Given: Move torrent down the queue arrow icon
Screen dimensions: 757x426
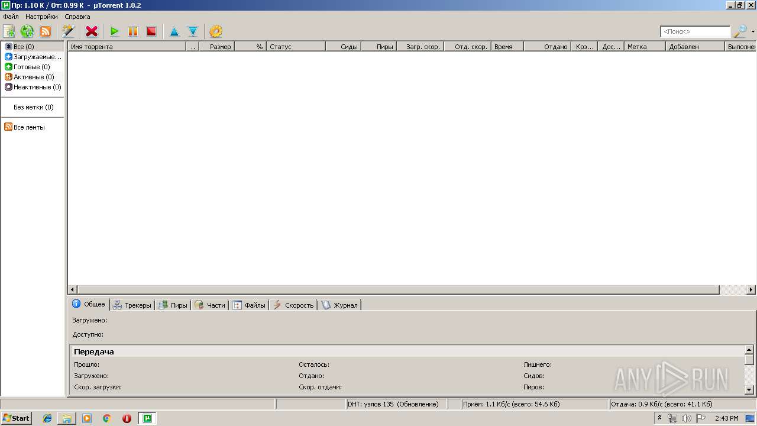Looking at the screenshot, I should [x=193, y=31].
